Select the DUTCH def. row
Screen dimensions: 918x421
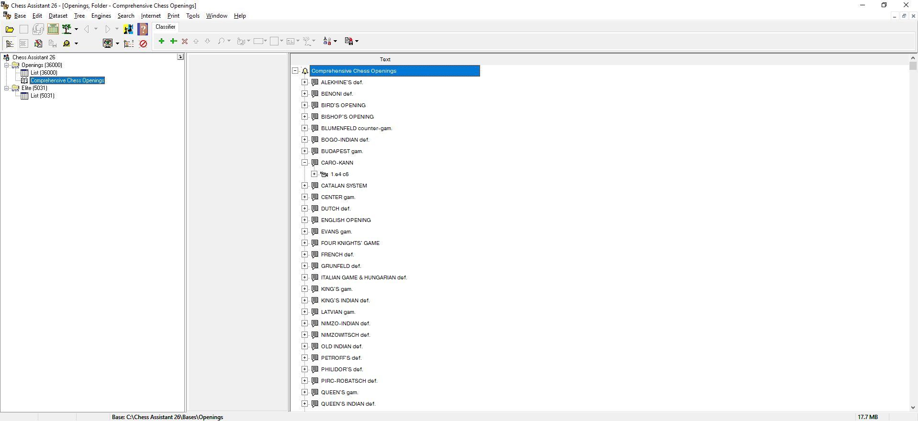(336, 209)
